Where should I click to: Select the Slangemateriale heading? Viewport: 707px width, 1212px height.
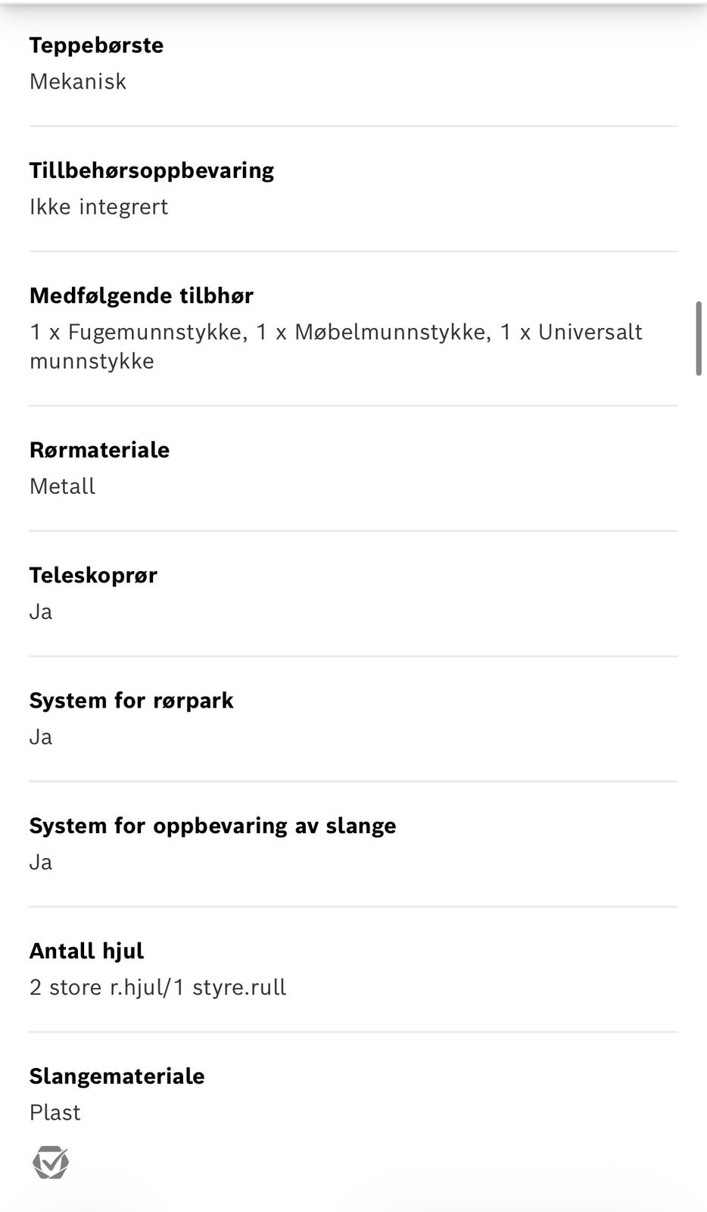[x=117, y=1076]
